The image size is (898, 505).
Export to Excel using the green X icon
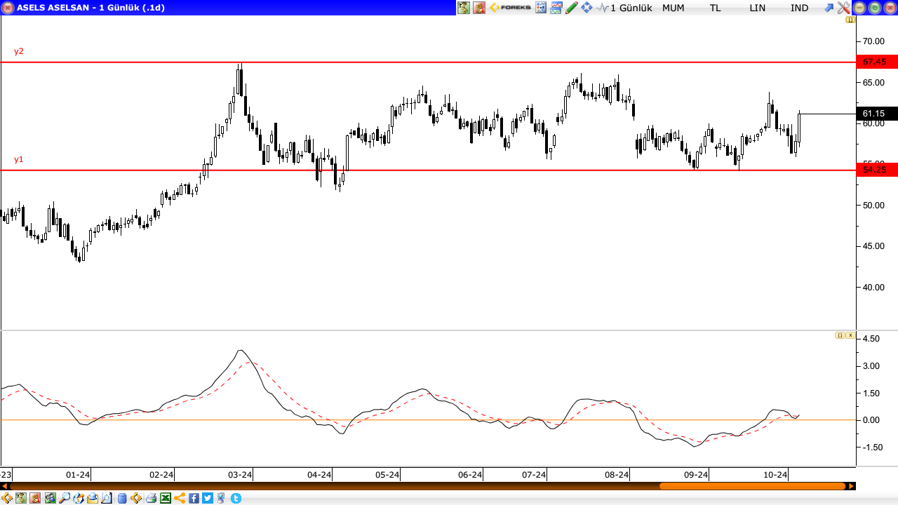[166, 498]
